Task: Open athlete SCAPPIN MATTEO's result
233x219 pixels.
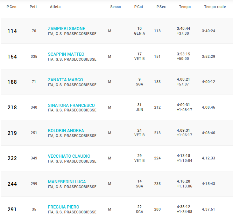Action: click(66, 54)
